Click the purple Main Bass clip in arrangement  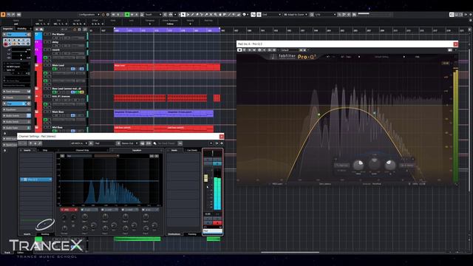pos(163,113)
